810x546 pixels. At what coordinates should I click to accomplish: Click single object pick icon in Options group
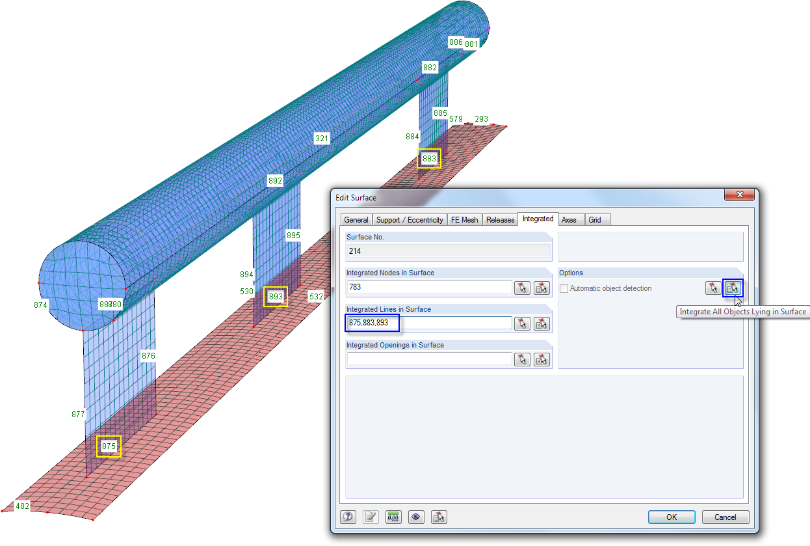coord(712,288)
